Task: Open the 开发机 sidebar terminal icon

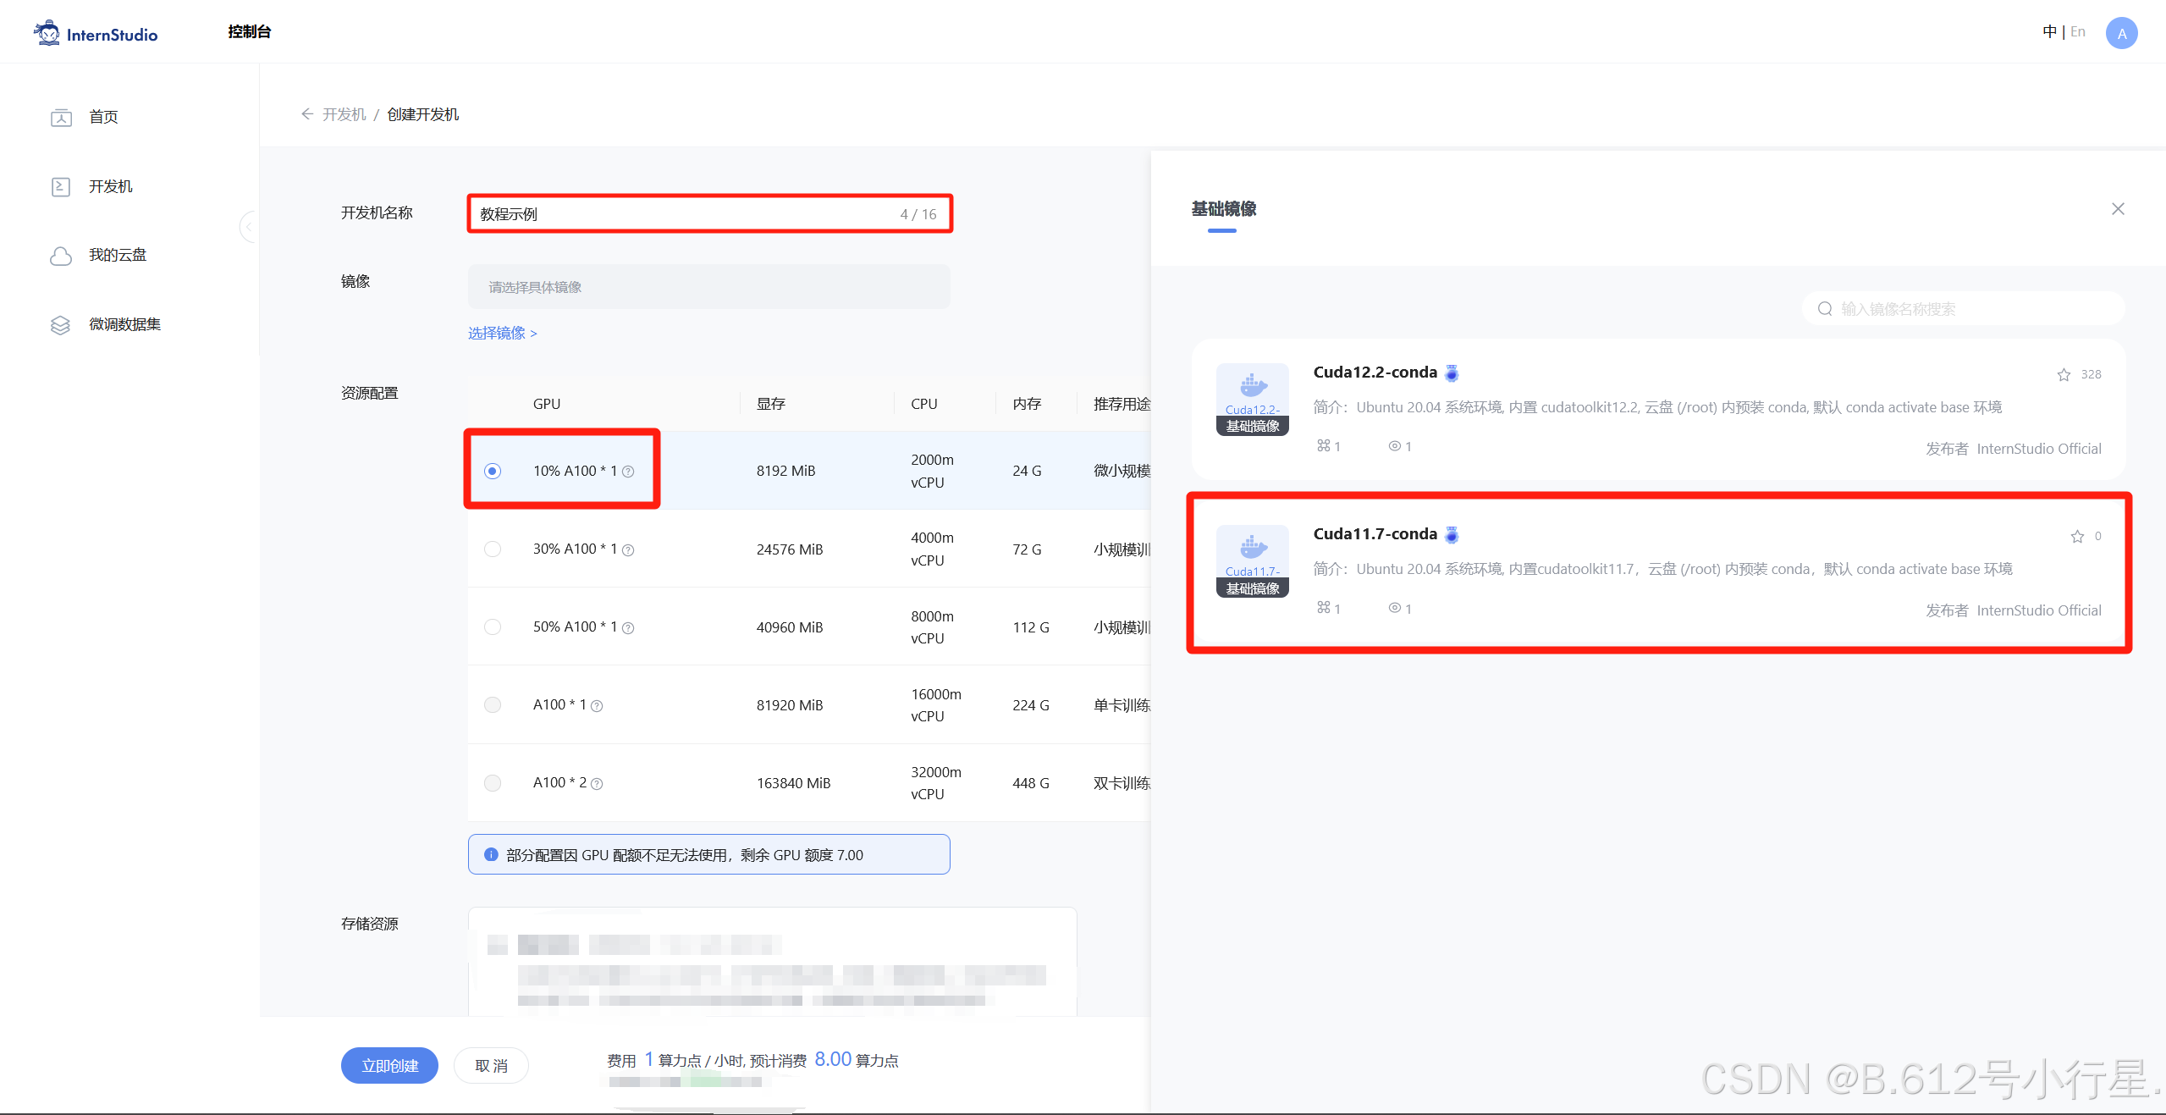Action: click(x=61, y=186)
